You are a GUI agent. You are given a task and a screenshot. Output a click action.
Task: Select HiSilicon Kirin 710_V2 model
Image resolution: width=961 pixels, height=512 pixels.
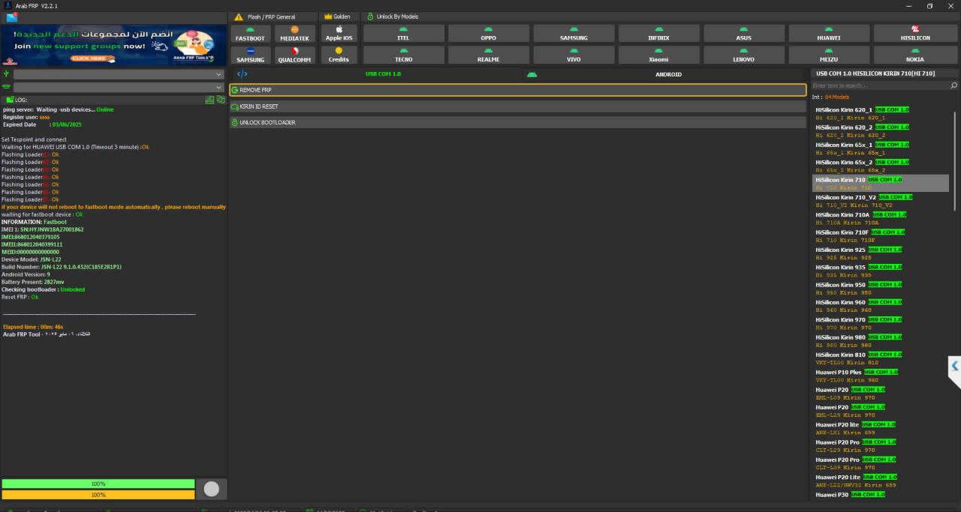coord(881,201)
